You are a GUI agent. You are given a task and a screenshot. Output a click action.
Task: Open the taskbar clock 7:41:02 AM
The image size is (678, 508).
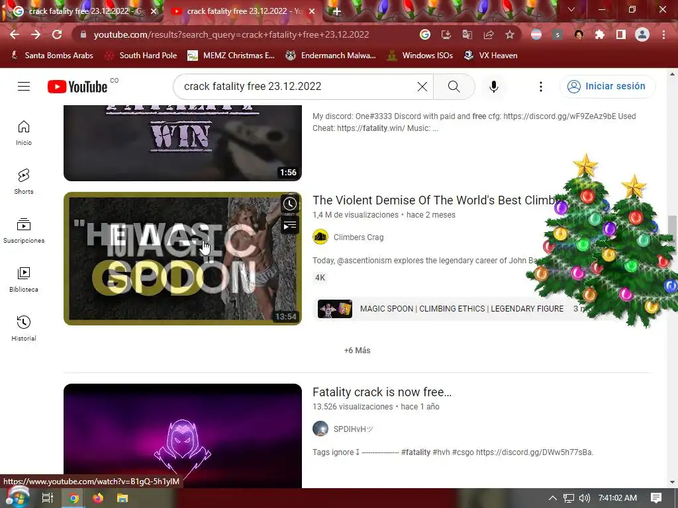[x=618, y=498]
